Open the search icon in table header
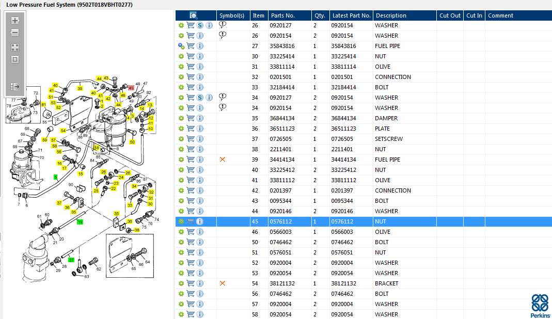The height and width of the screenshot is (319, 552). click(x=193, y=15)
